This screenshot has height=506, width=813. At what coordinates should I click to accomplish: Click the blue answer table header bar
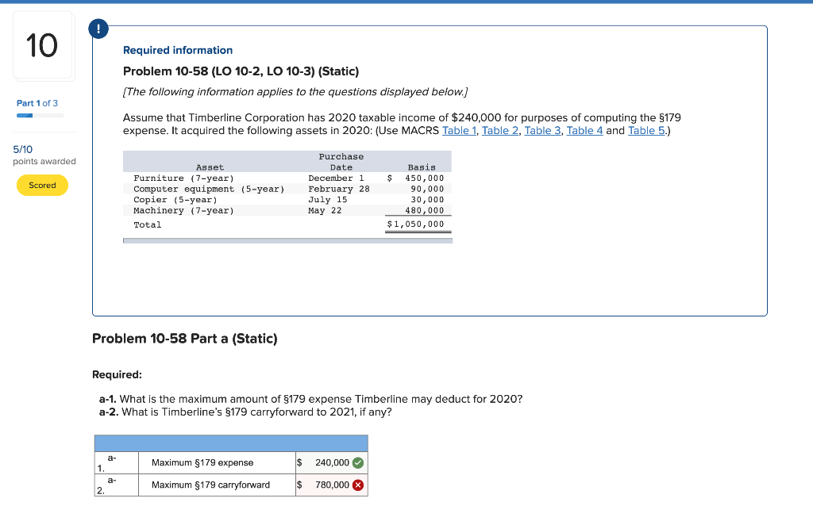(x=231, y=442)
